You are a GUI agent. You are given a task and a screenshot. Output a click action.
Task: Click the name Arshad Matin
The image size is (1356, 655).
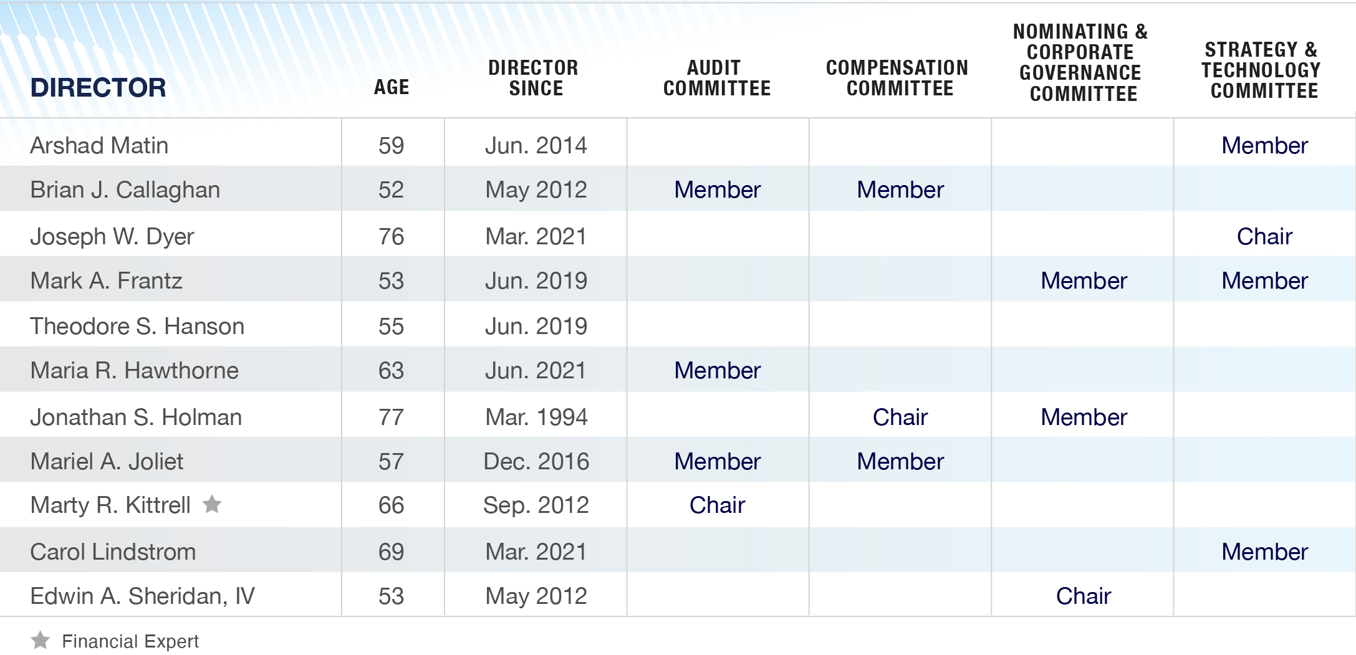[x=99, y=145]
